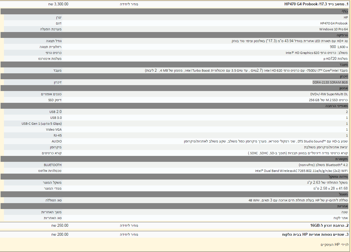Click the 'סוג האחריות' label

point(53,218)
